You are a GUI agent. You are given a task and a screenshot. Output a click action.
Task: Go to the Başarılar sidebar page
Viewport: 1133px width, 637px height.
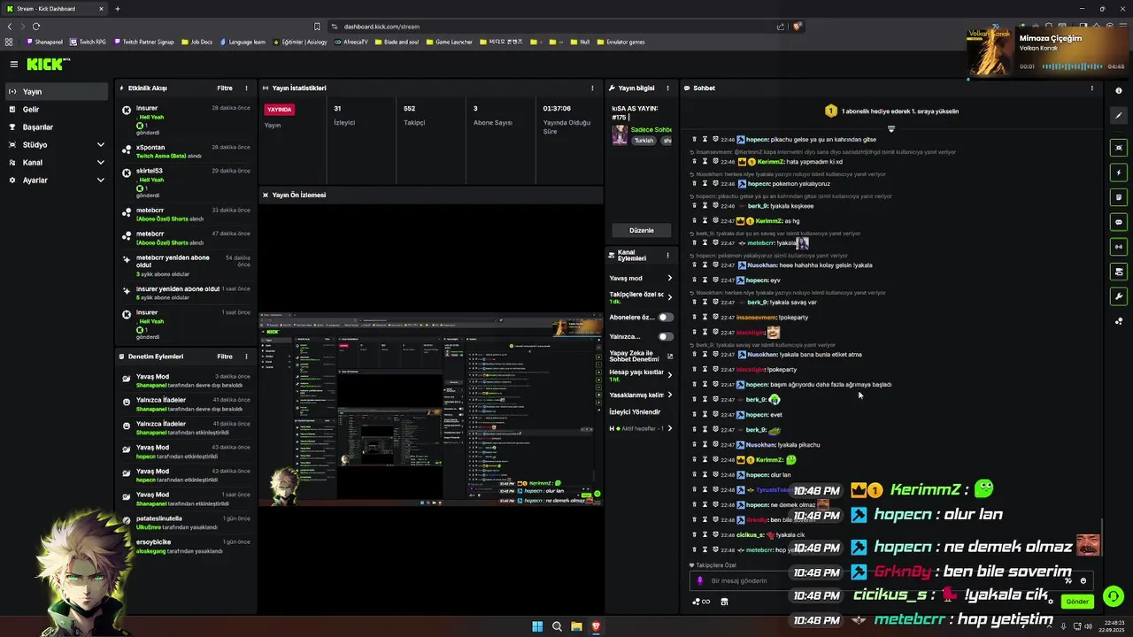(x=57, y=127)
